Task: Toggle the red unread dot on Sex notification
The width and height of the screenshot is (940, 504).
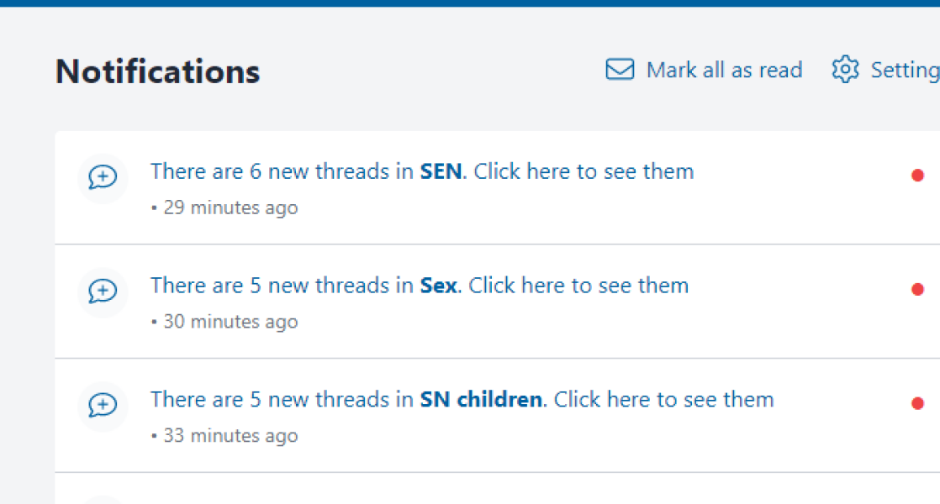Action: click(x=917, y=290)
